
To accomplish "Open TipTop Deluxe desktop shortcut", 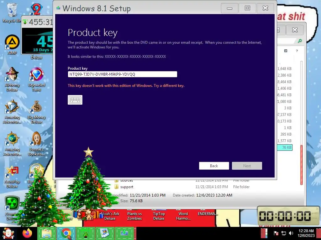I will point(159,216).
